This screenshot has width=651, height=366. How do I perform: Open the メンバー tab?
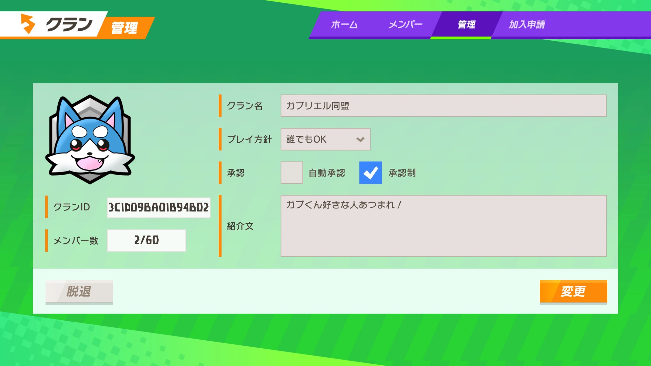(x=405, y=25)
